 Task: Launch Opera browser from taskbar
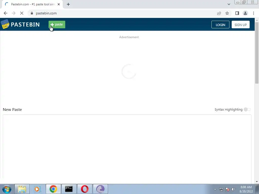pyautogui.click(x=84, y=189)
